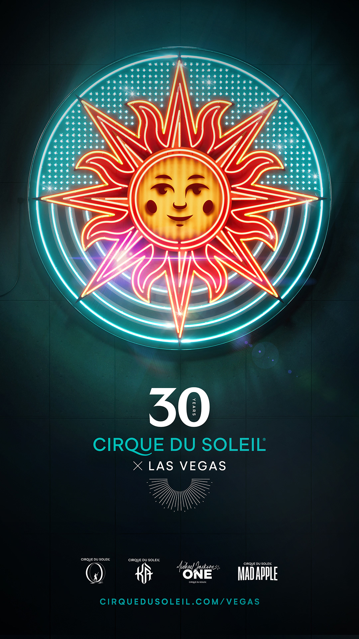
Task: Click the registered trademark symbol after SOLEIL
Action: click(x=264, y=439)
